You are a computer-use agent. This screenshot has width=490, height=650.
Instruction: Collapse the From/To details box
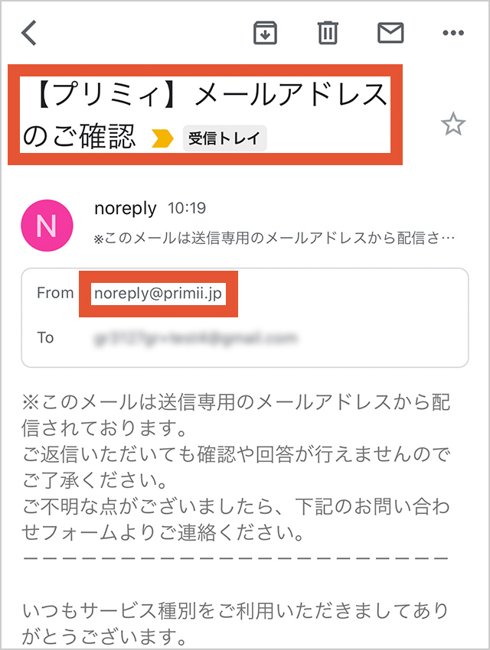click(x=245, y=317)
